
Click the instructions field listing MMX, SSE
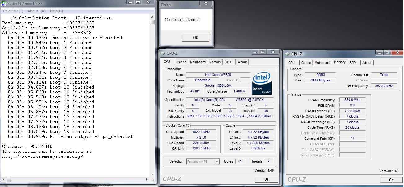point(230,116)
